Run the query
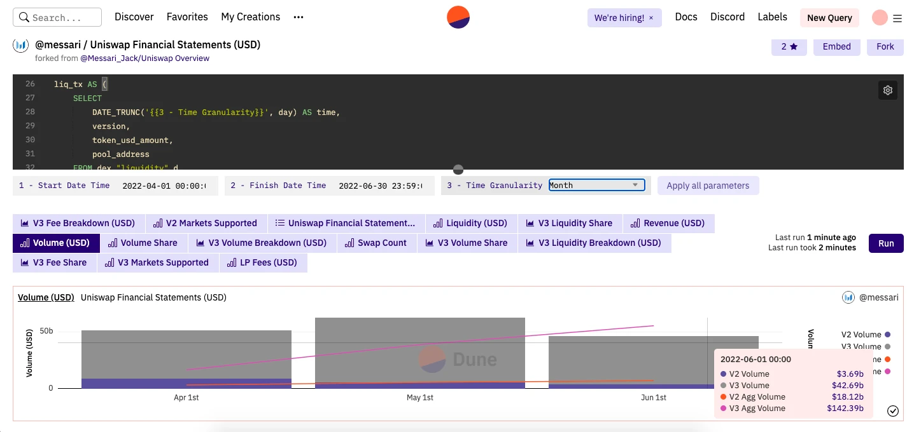 886,243
